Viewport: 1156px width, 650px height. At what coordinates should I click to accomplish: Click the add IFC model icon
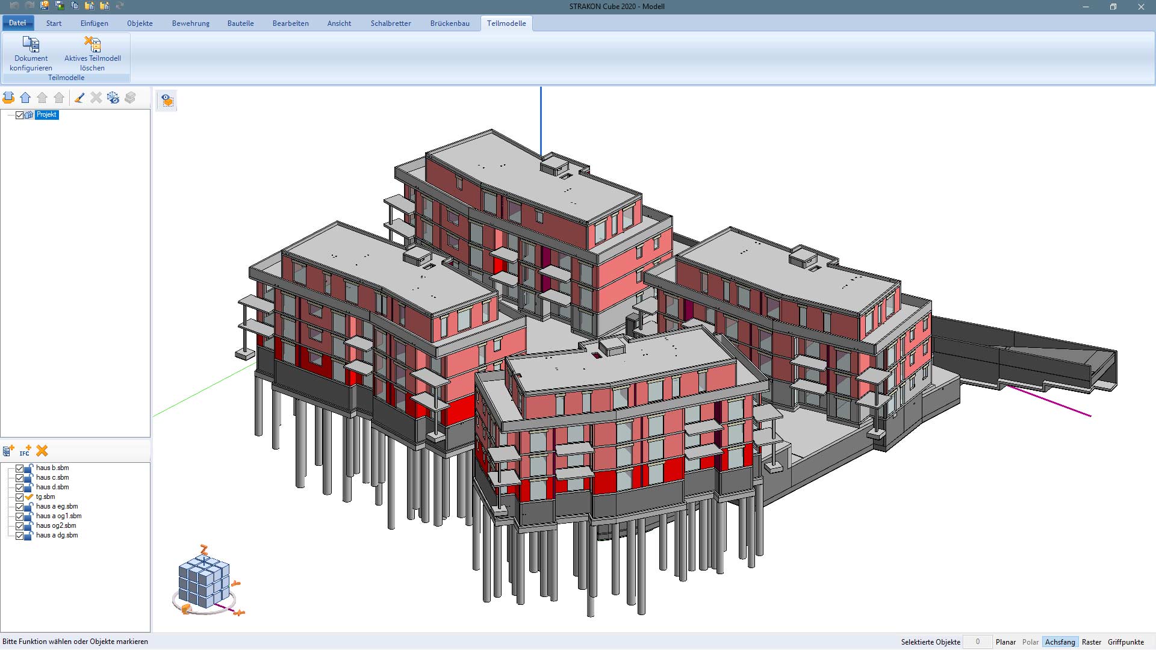25,451
